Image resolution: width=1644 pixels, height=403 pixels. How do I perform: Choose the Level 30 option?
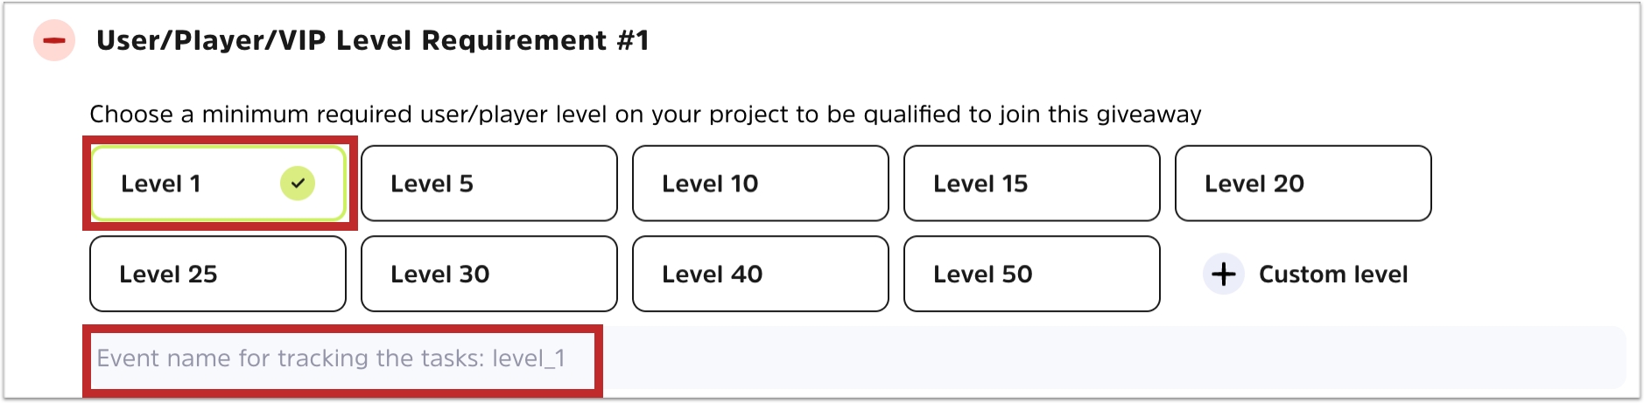tap(488, 274)
